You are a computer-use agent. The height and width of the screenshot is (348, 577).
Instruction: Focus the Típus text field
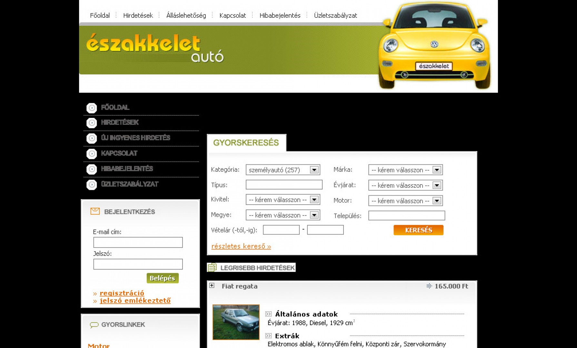click(284, 185)
